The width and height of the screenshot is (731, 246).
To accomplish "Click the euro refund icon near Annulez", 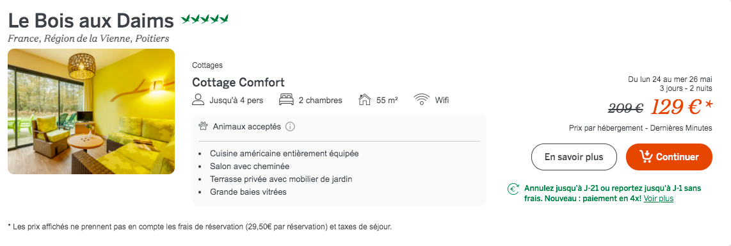I will (513, 189).
